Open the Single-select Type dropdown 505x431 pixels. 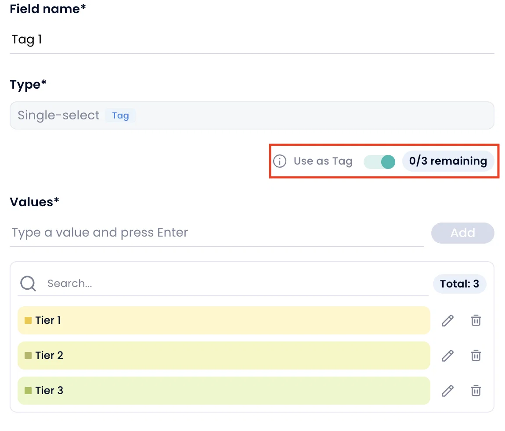252,115
